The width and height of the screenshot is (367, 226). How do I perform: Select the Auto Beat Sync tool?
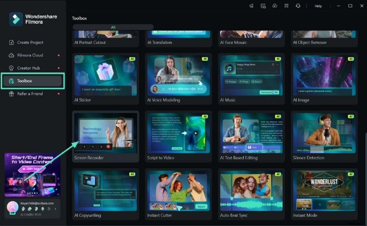[251, 191]
